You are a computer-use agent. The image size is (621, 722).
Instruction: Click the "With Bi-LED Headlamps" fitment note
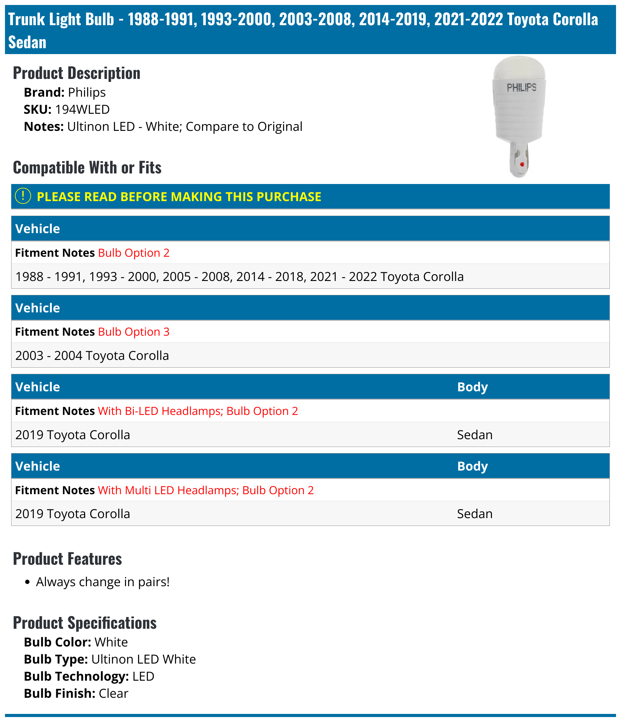(x=198, y=411)
